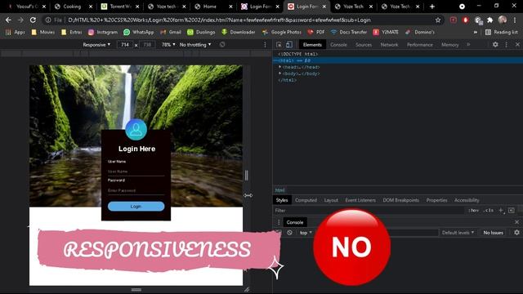The height and width of the screenshot is (294, 523).
Task: Open the Accessibility tab
Action: (x=467, y=200)
